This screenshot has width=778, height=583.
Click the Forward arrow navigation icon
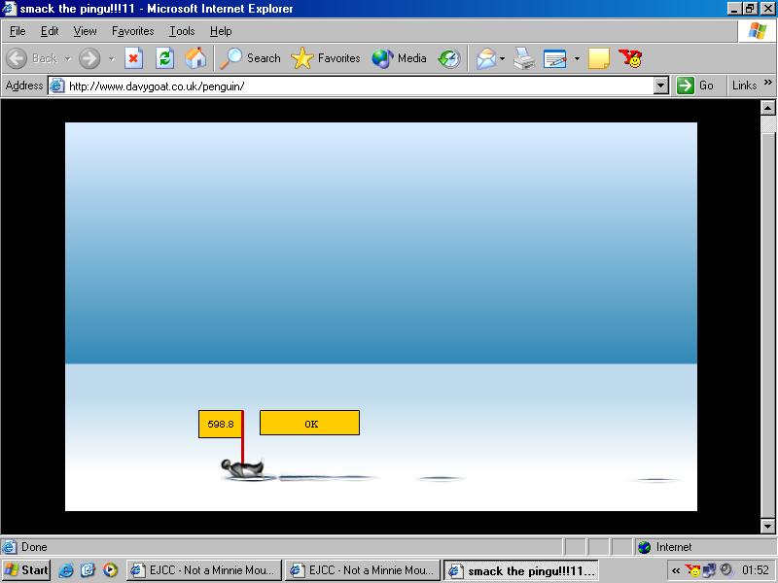click(x=89, y=58)
